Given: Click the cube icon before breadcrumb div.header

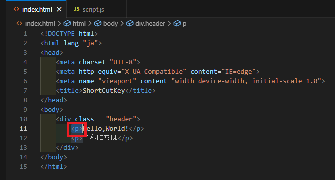Looking at the screenshot, I should click(130, 23).
